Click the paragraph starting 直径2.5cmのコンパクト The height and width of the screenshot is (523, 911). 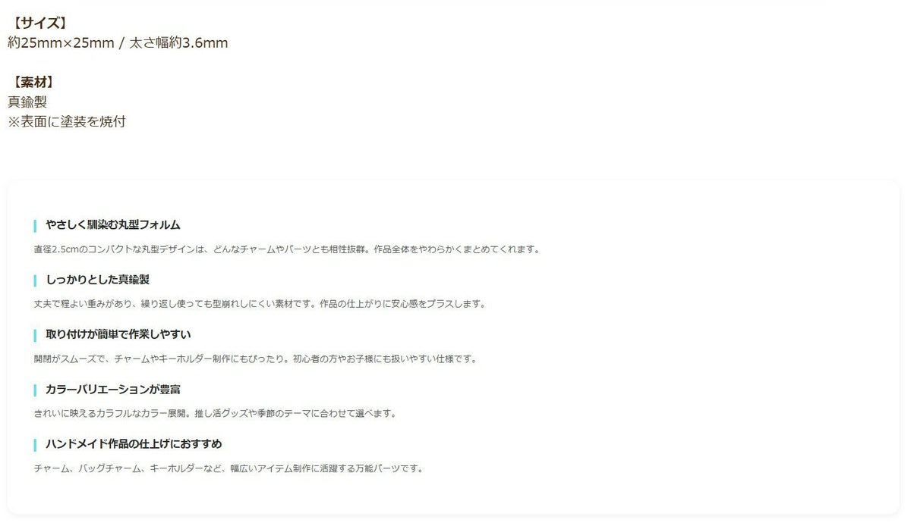pos(287,249)
